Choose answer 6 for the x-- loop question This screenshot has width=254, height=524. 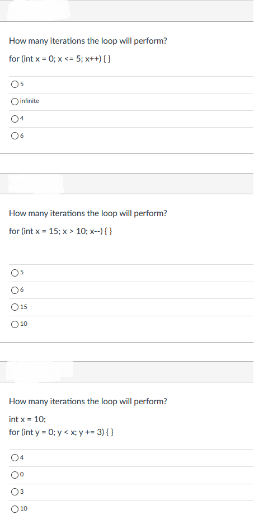[x=15, y=290]
